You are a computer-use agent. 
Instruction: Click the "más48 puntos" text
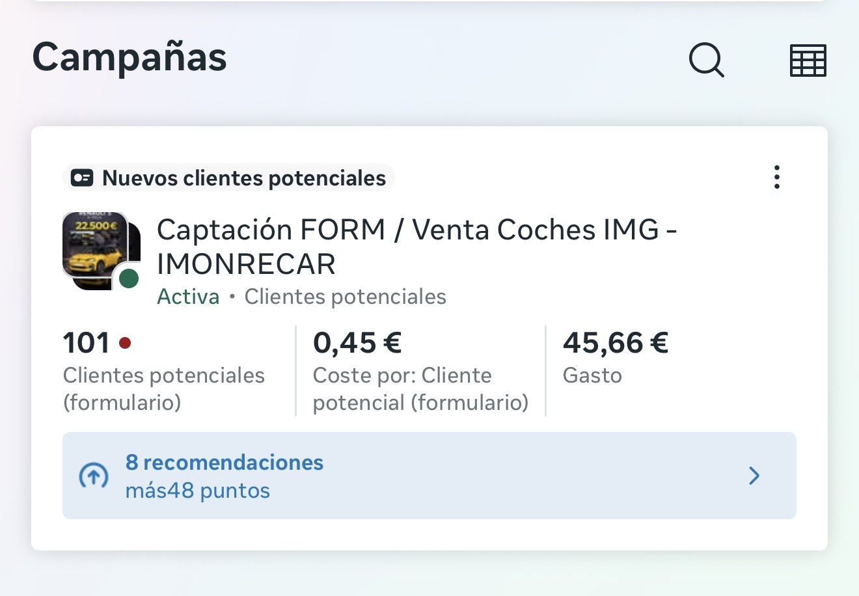pos(198,491)
